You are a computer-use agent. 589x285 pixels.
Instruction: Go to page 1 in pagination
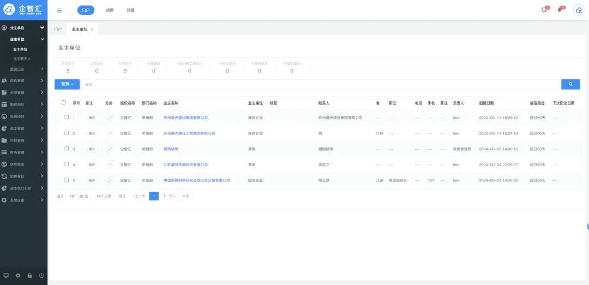coord(154,196)
